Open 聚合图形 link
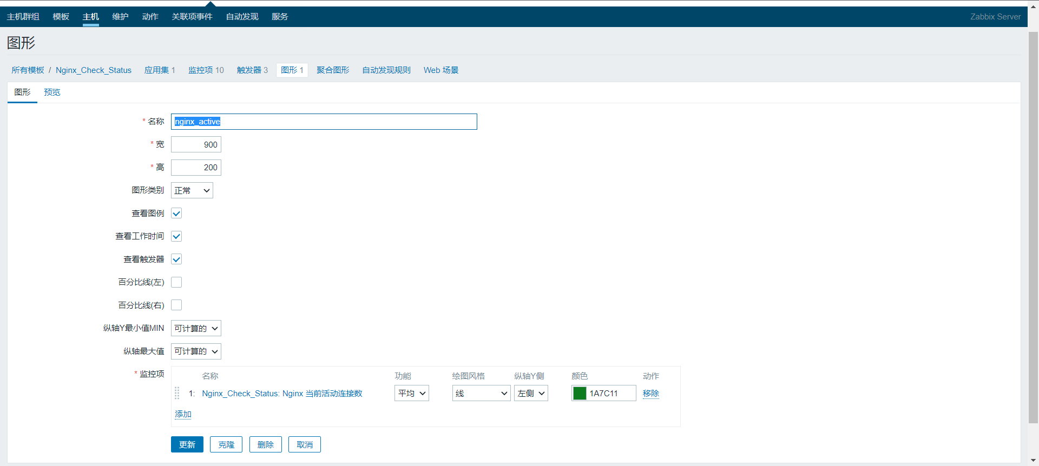This screenshot has width=1039, height=466. click(333, 70)
